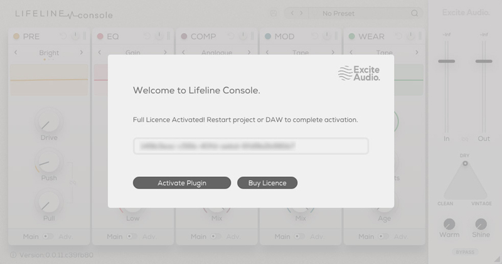Switch MOD module Main/Adv toggle
Screen dimensions: 502x264
click(x=300, y=236)
